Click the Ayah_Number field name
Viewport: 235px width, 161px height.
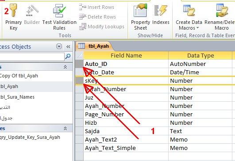coord(104,106)
